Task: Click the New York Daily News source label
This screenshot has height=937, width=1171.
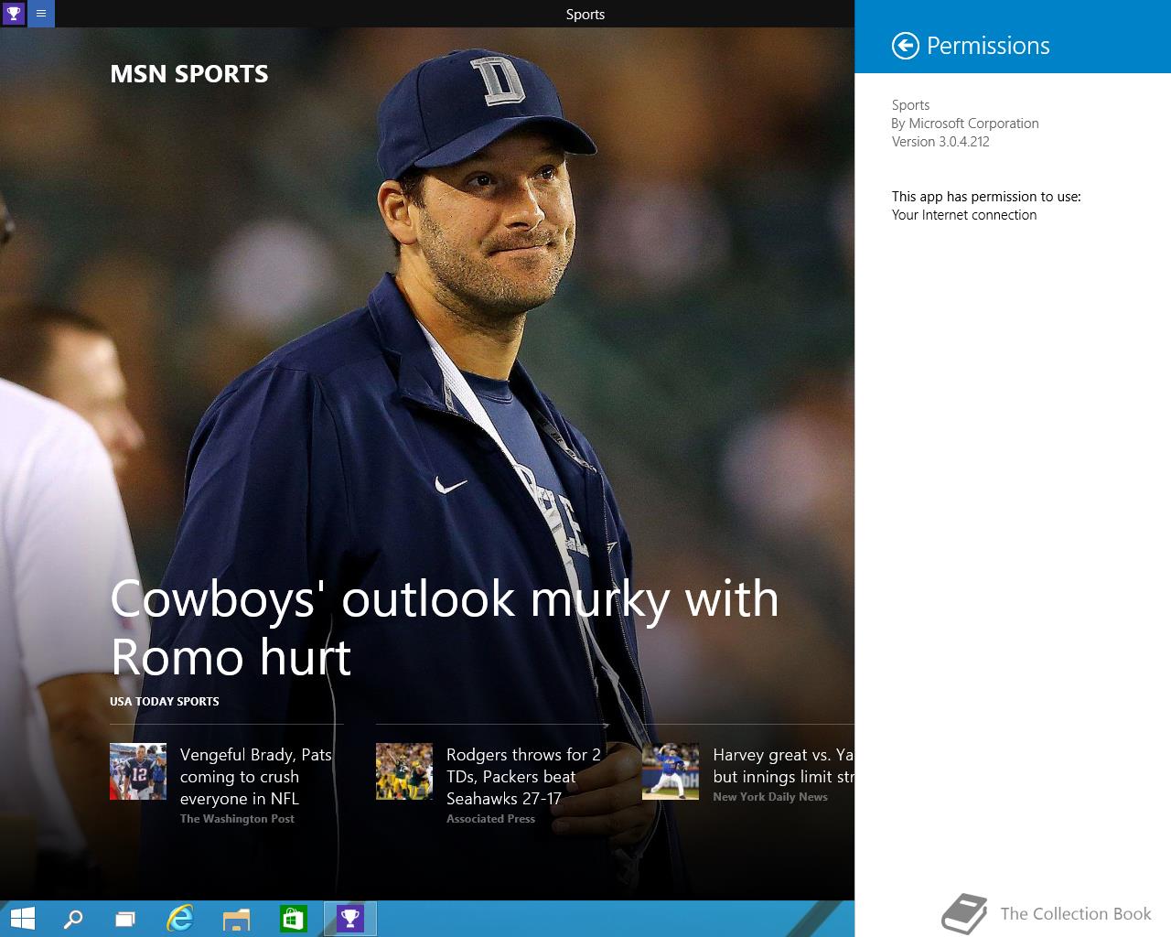Action: click(770, 797)
